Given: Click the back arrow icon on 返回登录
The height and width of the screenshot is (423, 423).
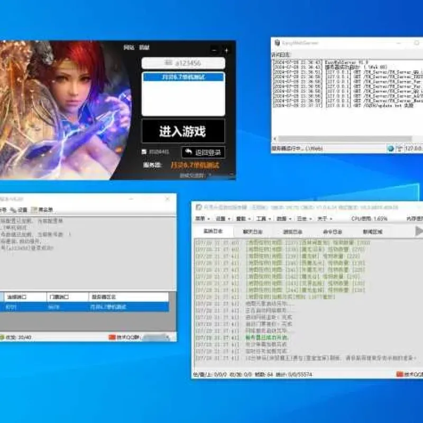Looking at the screenshot, I should click(188, 152).
